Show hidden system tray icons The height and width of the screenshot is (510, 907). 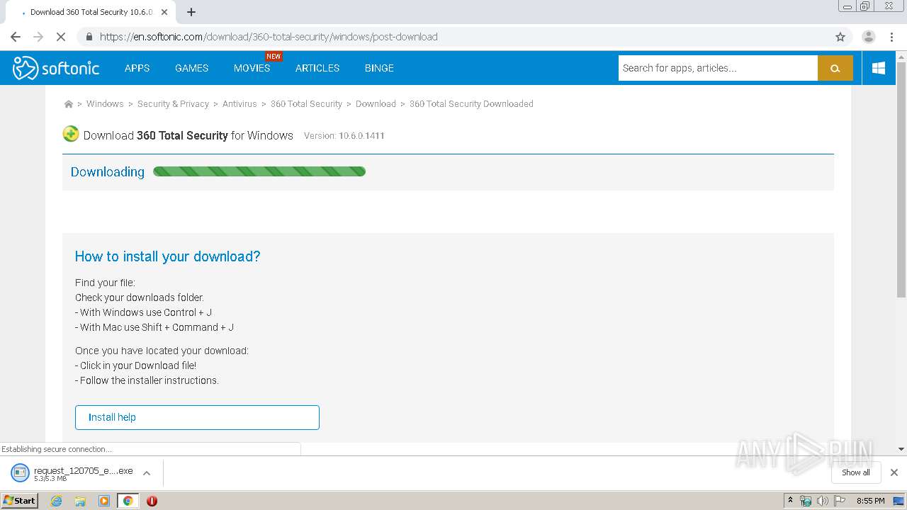point(790,500)
